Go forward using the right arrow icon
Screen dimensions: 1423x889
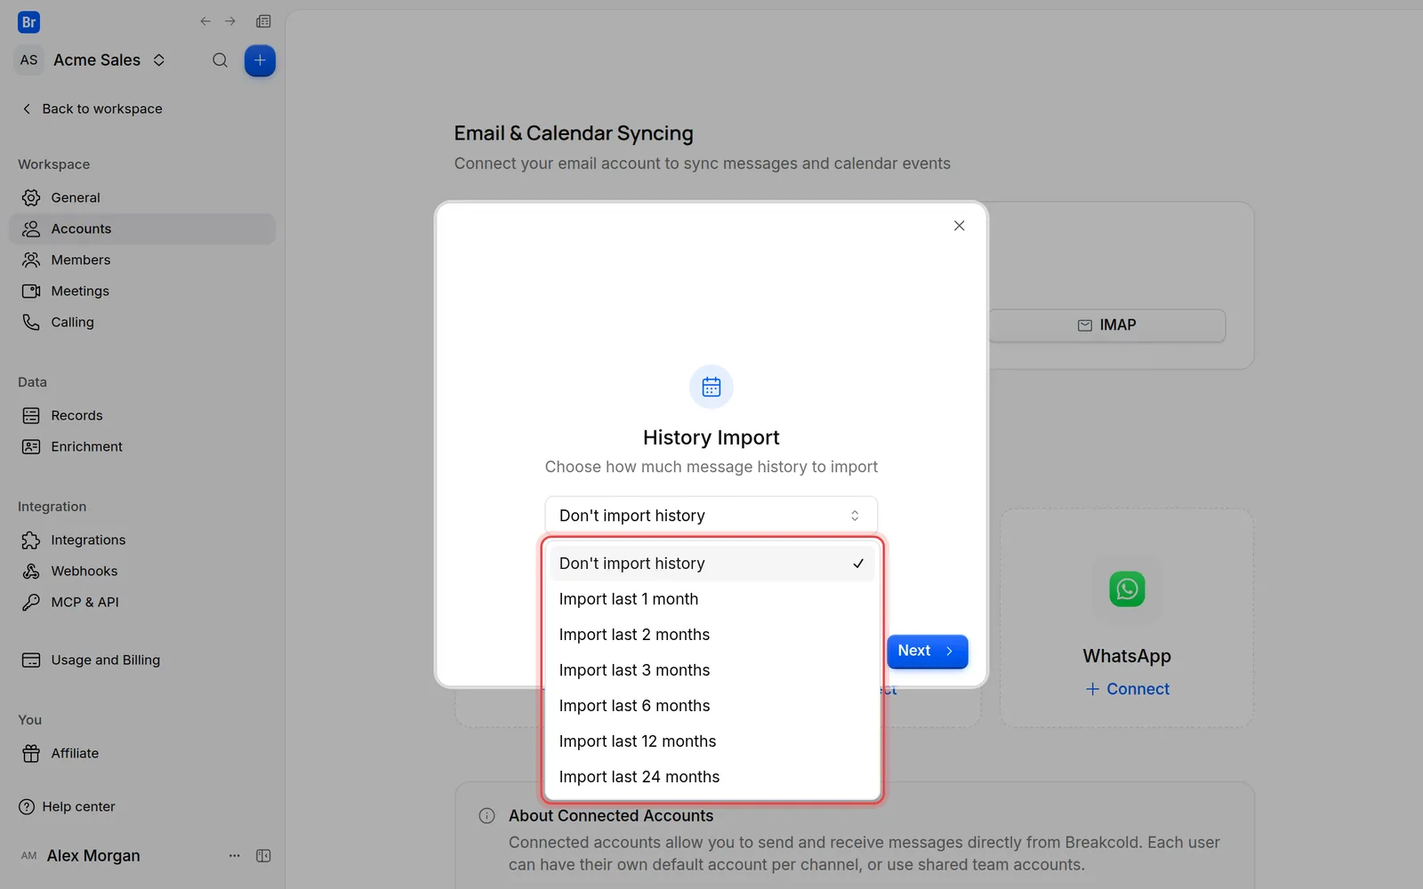(230, 21)
